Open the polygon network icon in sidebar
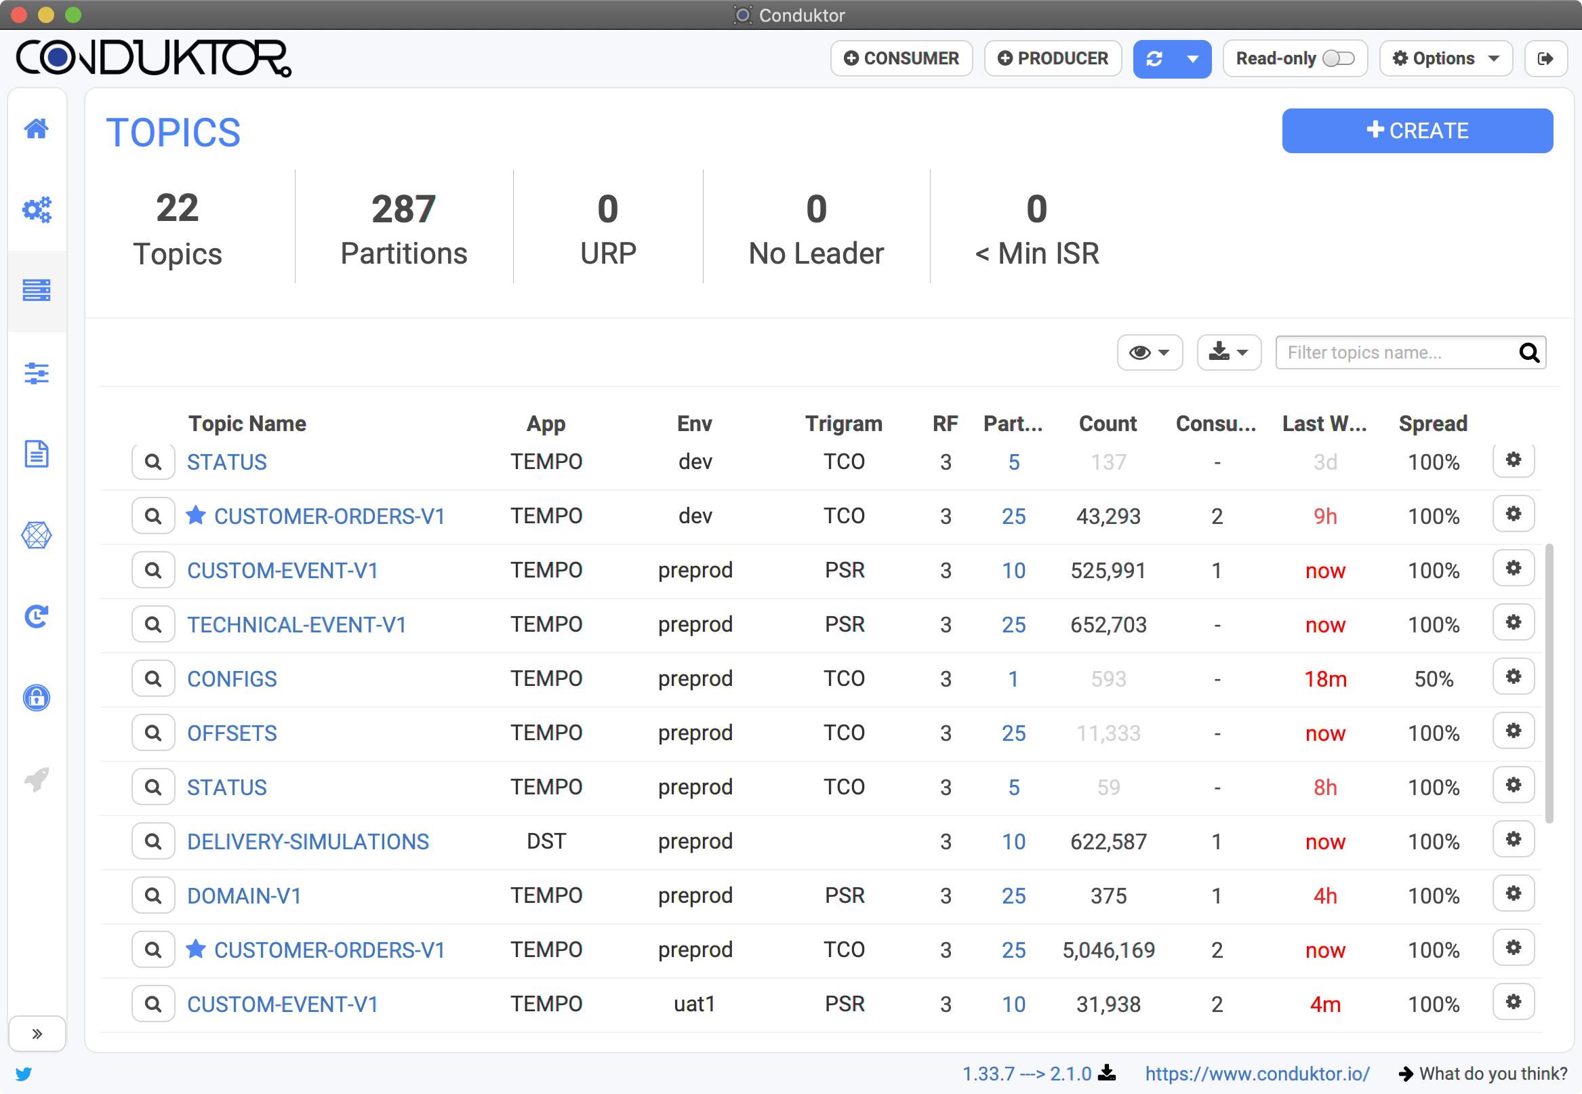Image resolution: width=1582 pixels, height=1094 pixels. point(37,535)
